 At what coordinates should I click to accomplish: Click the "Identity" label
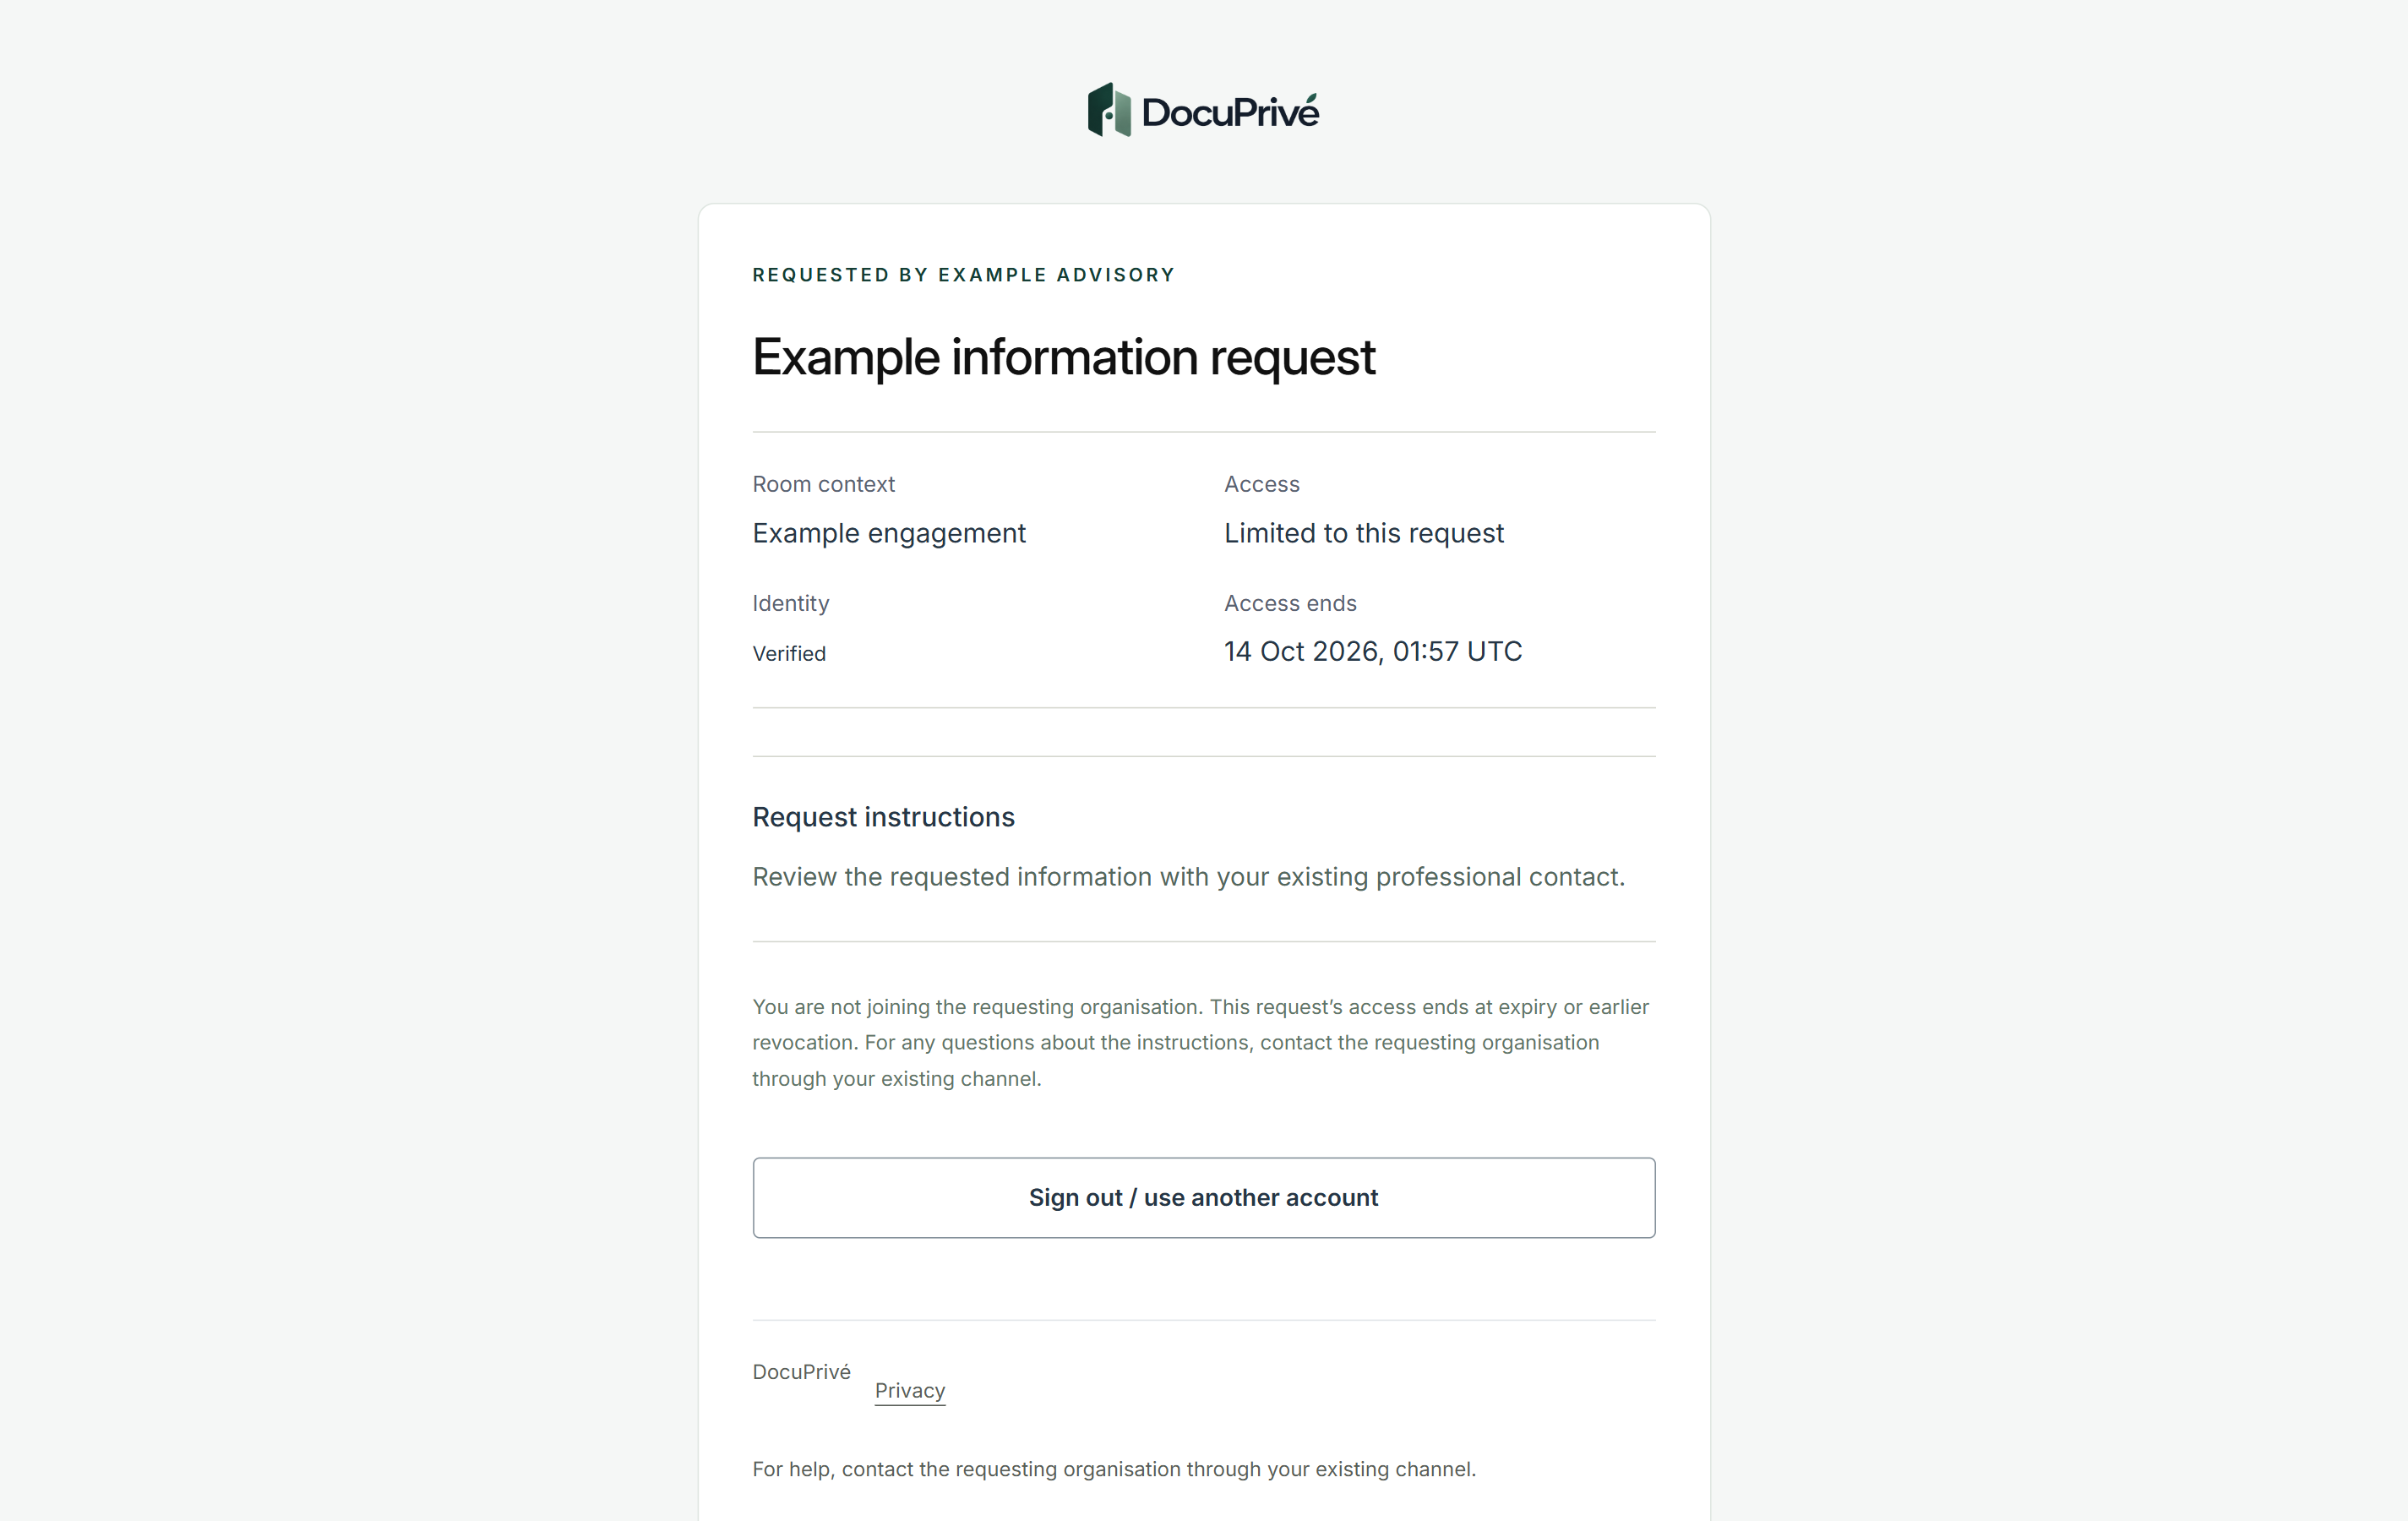click(791, 603)
